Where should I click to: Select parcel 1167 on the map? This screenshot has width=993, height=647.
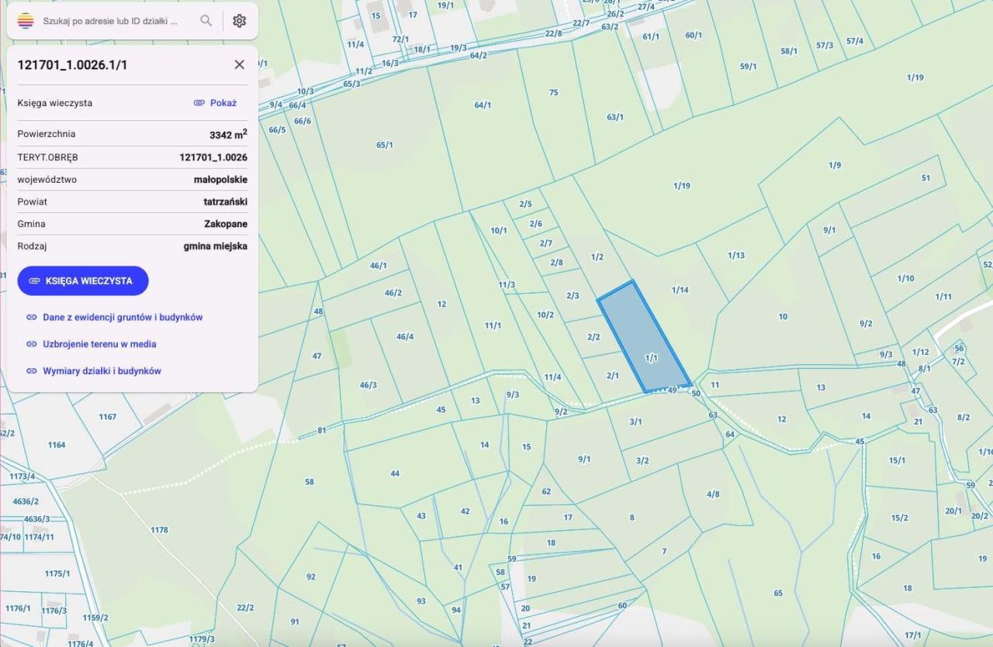107,417
